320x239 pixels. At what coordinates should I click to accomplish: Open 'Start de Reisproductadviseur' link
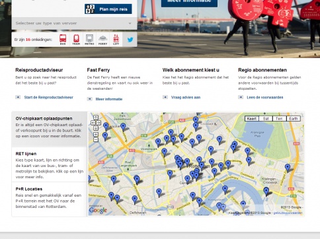48,97
